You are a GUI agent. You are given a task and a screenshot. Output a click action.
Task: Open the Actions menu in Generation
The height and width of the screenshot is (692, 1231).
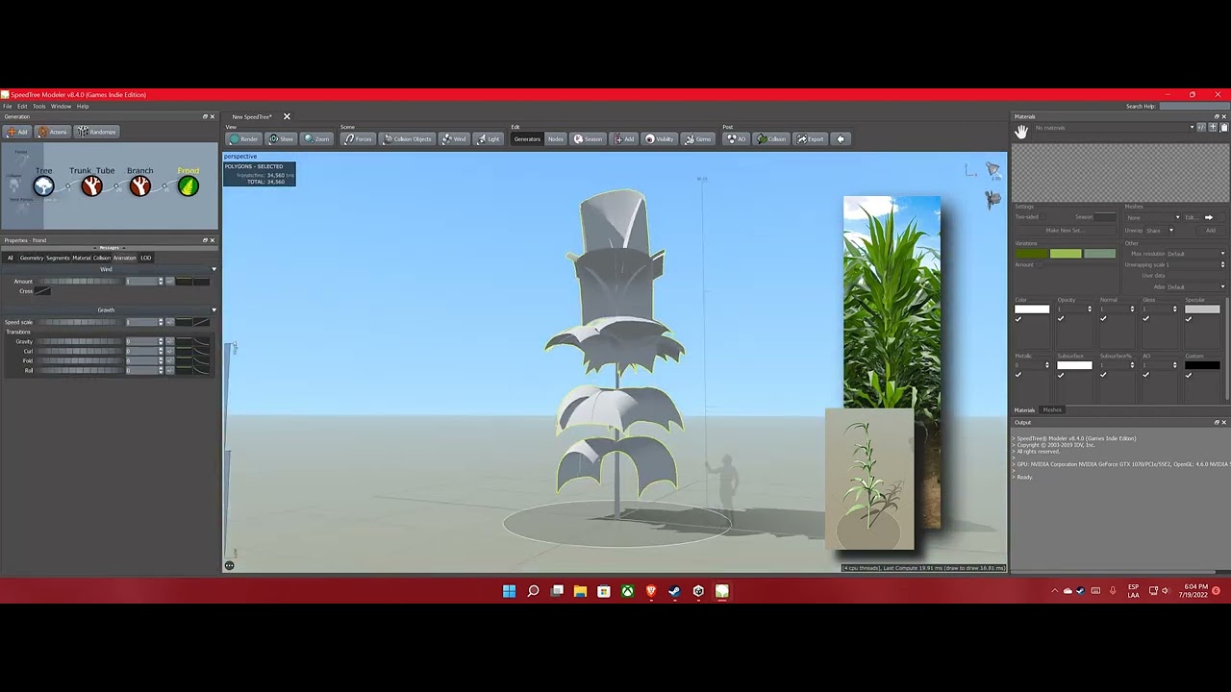[53, 132]
